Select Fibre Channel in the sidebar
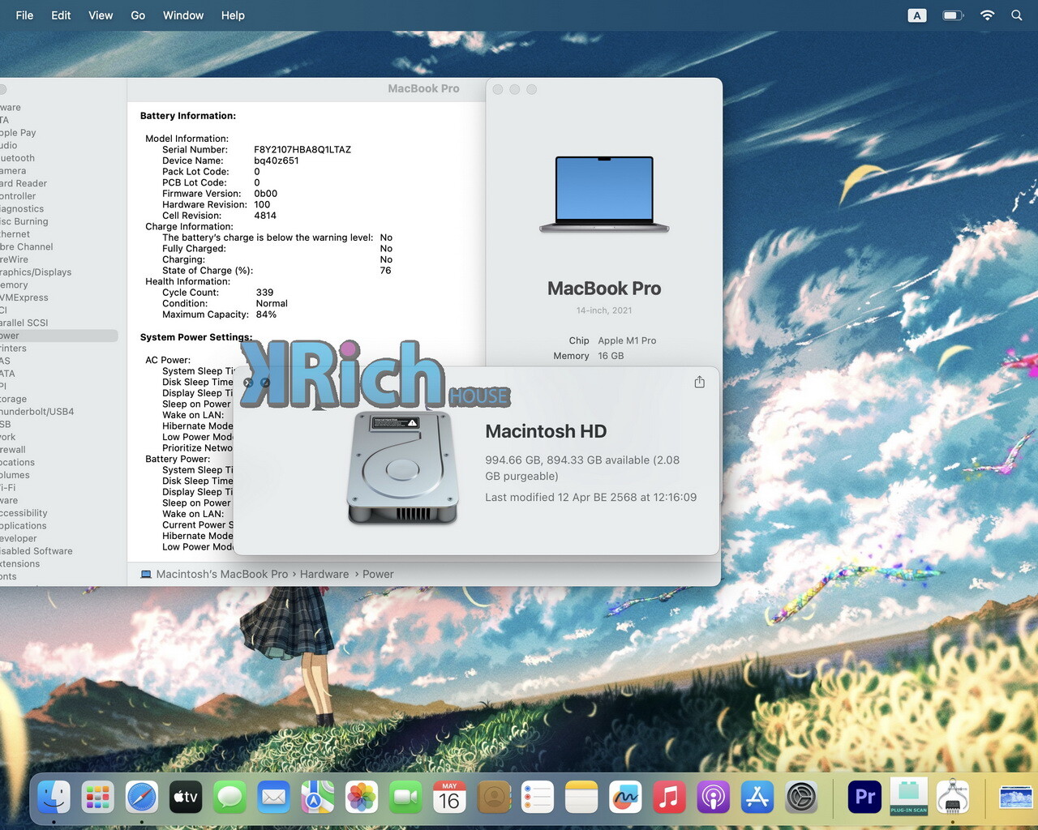Viewport: 1038px width, 830px height. point(27,246)
